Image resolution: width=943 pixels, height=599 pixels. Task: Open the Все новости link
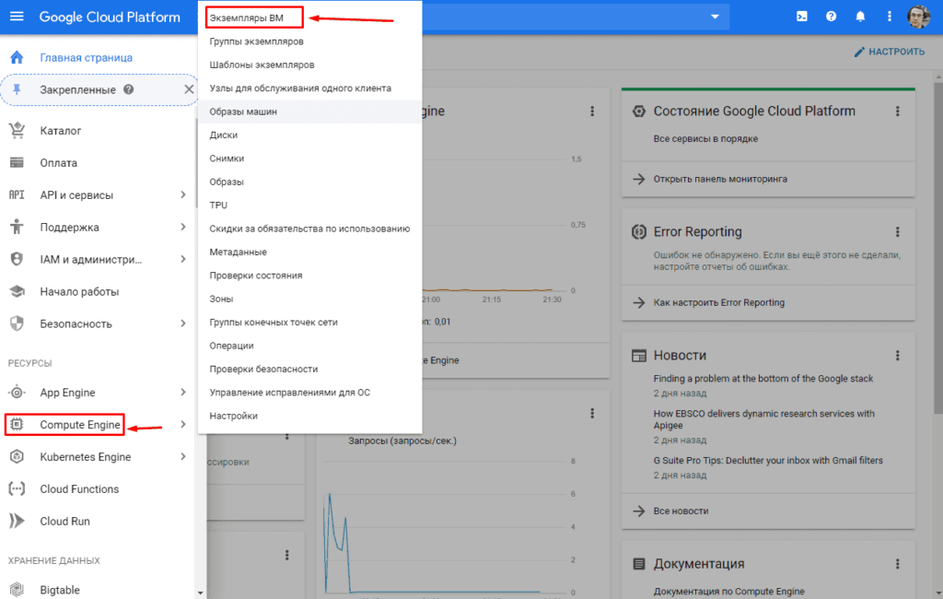tap(681, 511)
